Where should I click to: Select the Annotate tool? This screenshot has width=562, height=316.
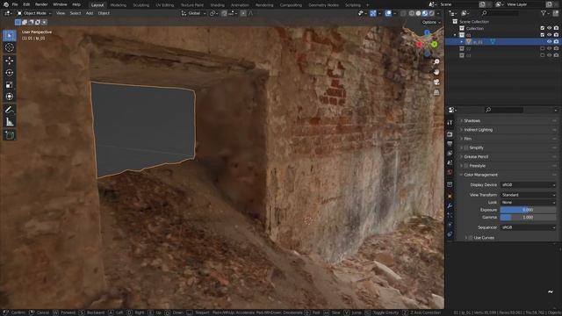(10, 110)
